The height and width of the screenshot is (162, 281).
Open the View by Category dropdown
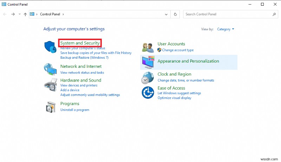click(x=226, y=29)
